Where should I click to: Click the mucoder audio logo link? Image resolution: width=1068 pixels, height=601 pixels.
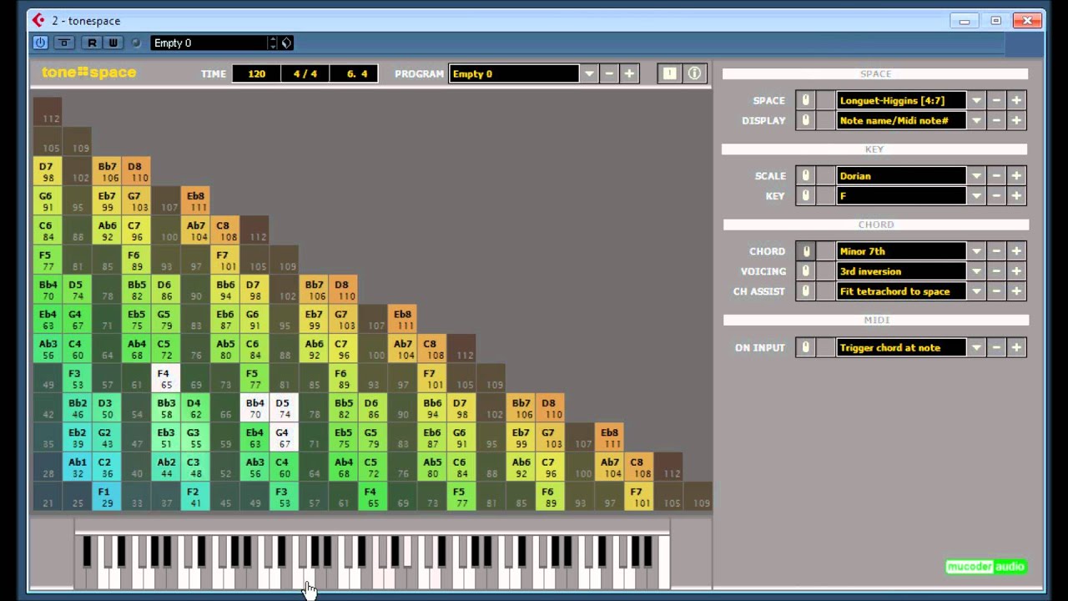985,567
